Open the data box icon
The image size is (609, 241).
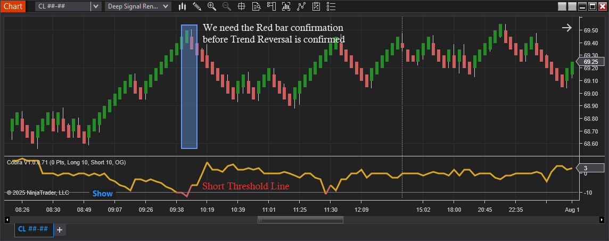pos(257,6)
